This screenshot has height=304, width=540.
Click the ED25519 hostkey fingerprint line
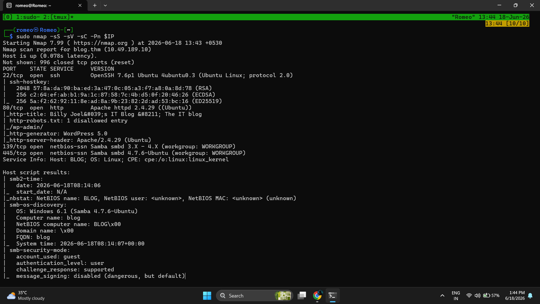119,101
